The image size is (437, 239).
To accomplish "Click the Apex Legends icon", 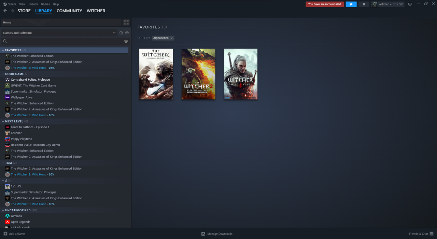I will click(8, 222).
